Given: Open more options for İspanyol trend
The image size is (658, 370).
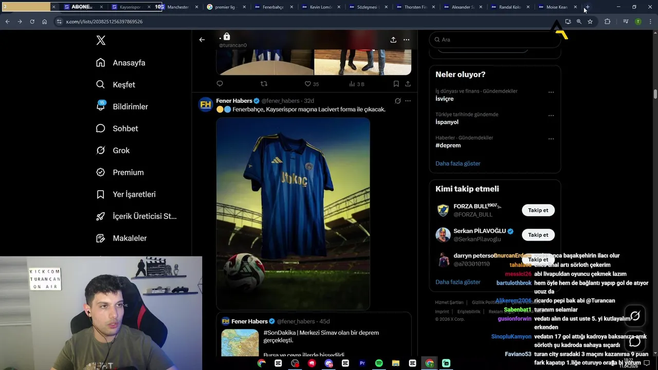Looking at the screenshot, I should [x=551, y=116].
